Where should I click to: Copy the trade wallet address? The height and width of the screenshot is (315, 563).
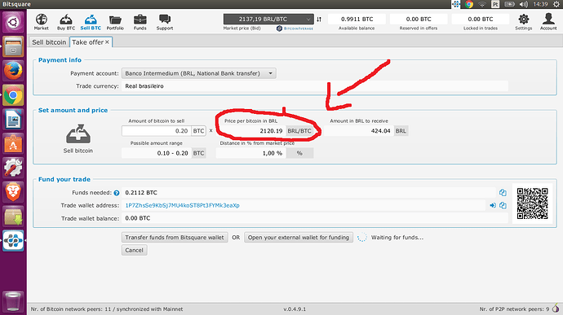click(x=503, y=205)
